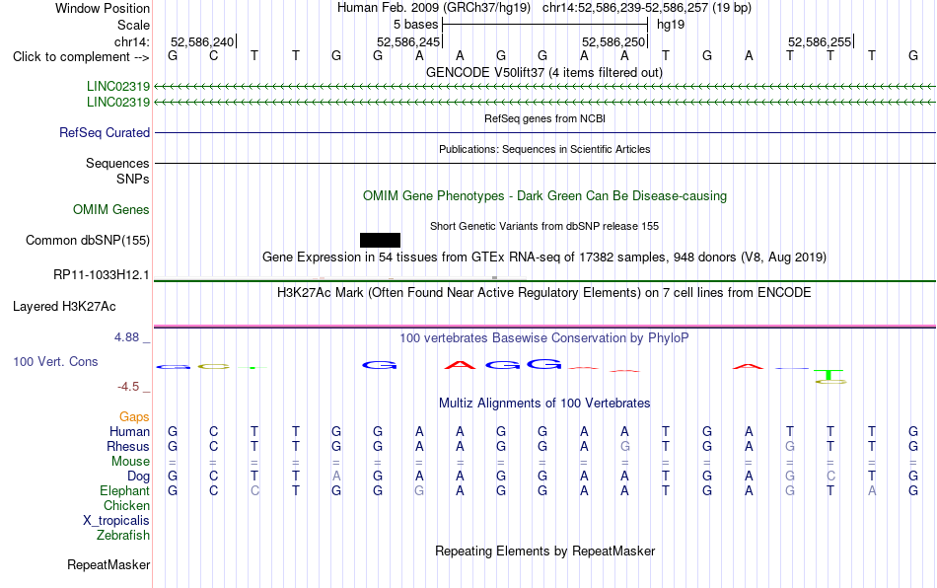937x588 pixels.
Task: Click the 52,586,245 coordinate on ruler
Action: [408, 41]
